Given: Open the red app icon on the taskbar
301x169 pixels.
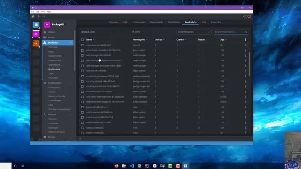Looking at the screenshot, I should coord(178,166).
